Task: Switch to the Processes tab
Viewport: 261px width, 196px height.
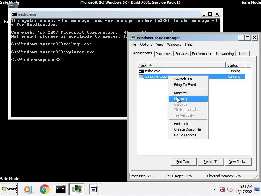Action: coord(163,54)
